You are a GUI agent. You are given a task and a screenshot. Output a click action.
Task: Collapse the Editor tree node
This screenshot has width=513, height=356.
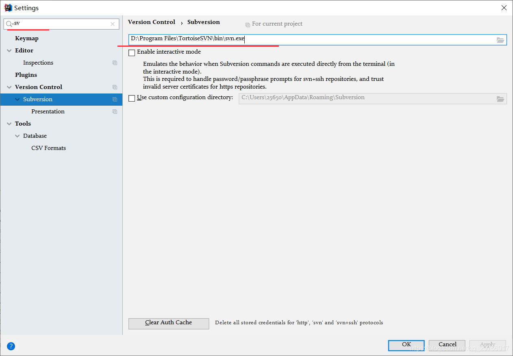point(9,50)
